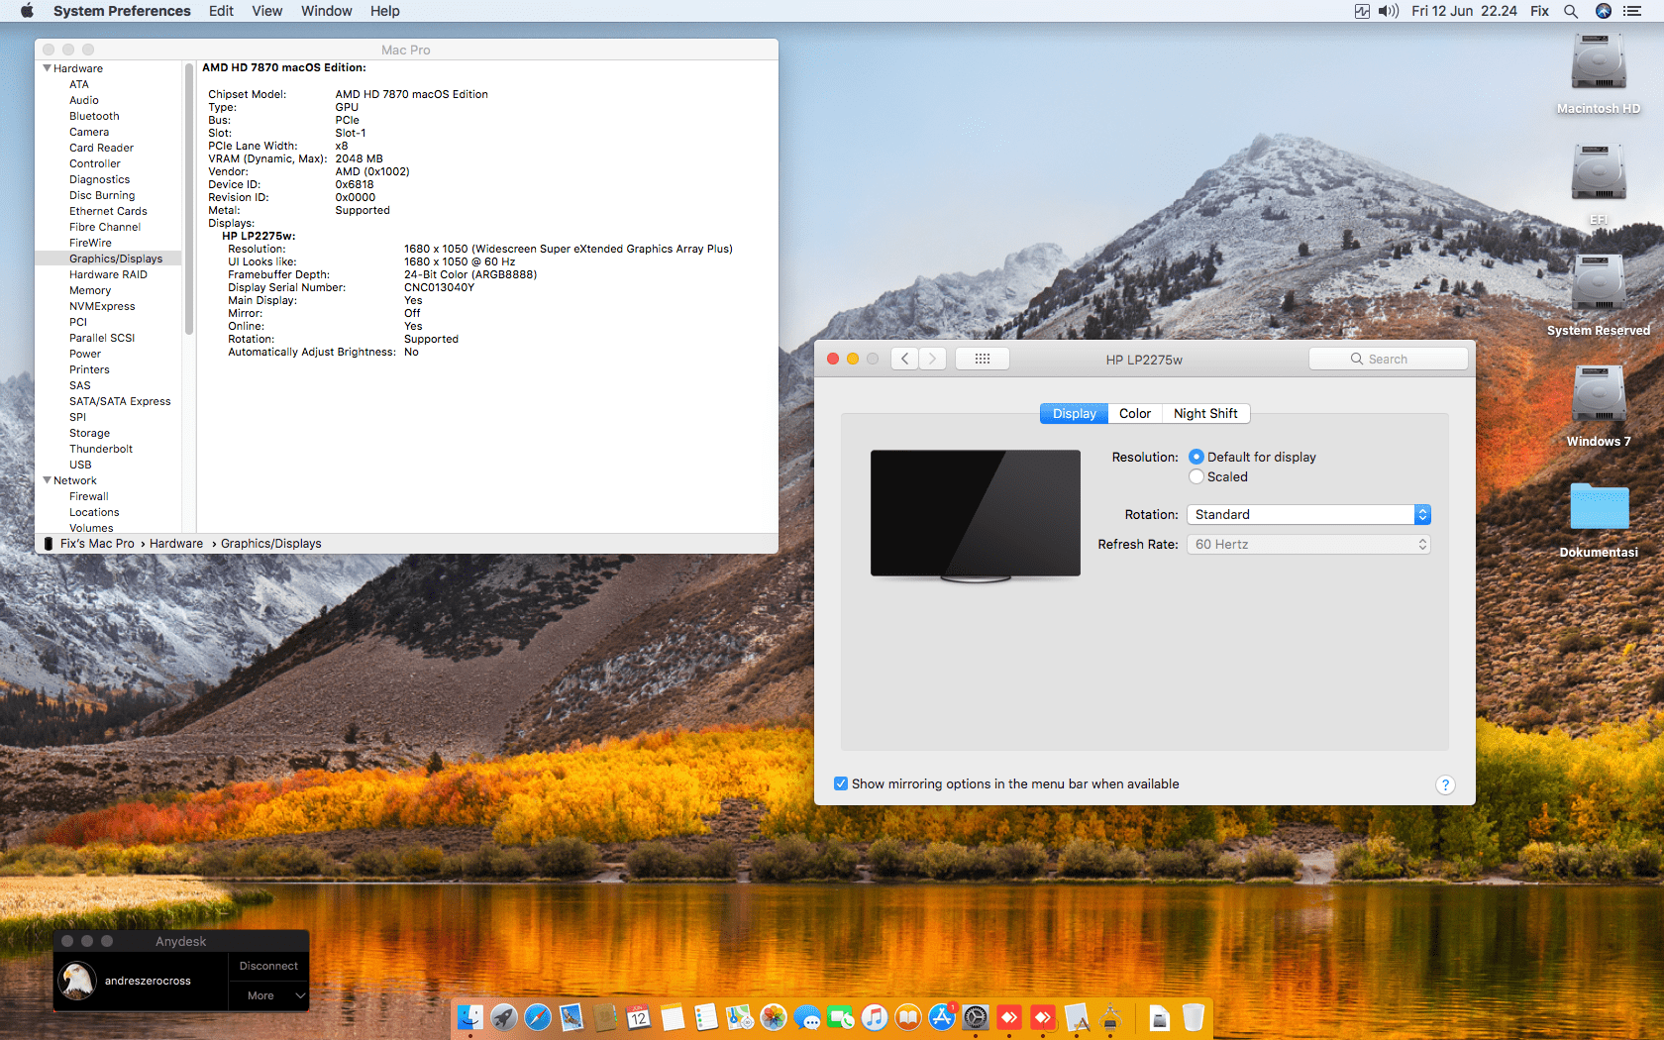Launch Safari from the Dock

click(x=537, y=1017)
